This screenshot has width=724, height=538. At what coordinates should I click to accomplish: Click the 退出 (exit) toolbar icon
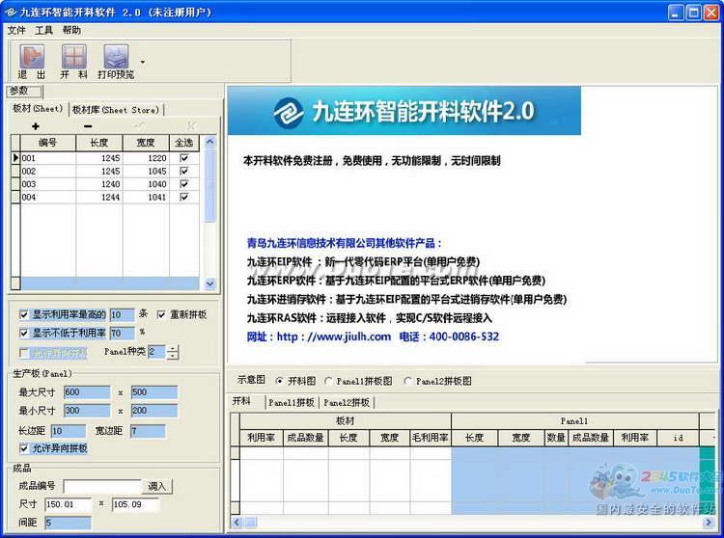[x=32, y=62]
